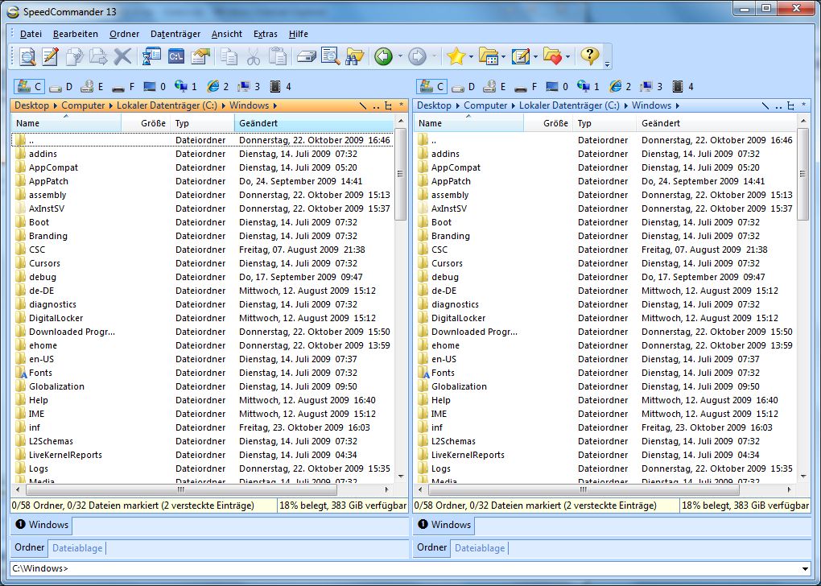This screenshot has width=821, height=586.
Task: Click the Paste icon in the toolbar
Action: tap(279, 56)
